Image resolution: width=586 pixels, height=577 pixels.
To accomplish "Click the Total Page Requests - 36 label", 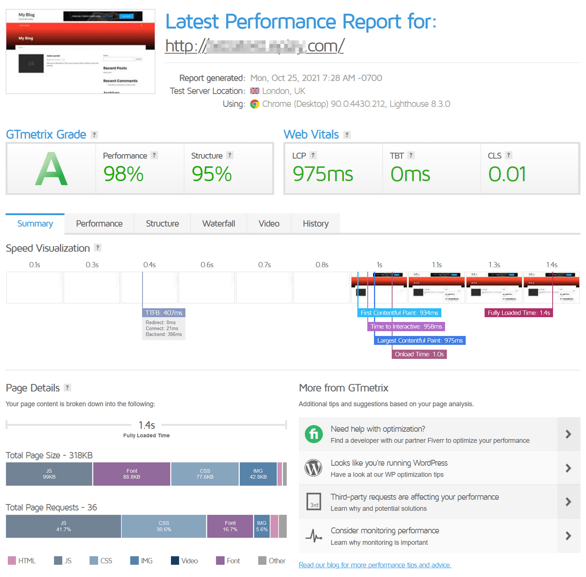I will pos(51,507).
